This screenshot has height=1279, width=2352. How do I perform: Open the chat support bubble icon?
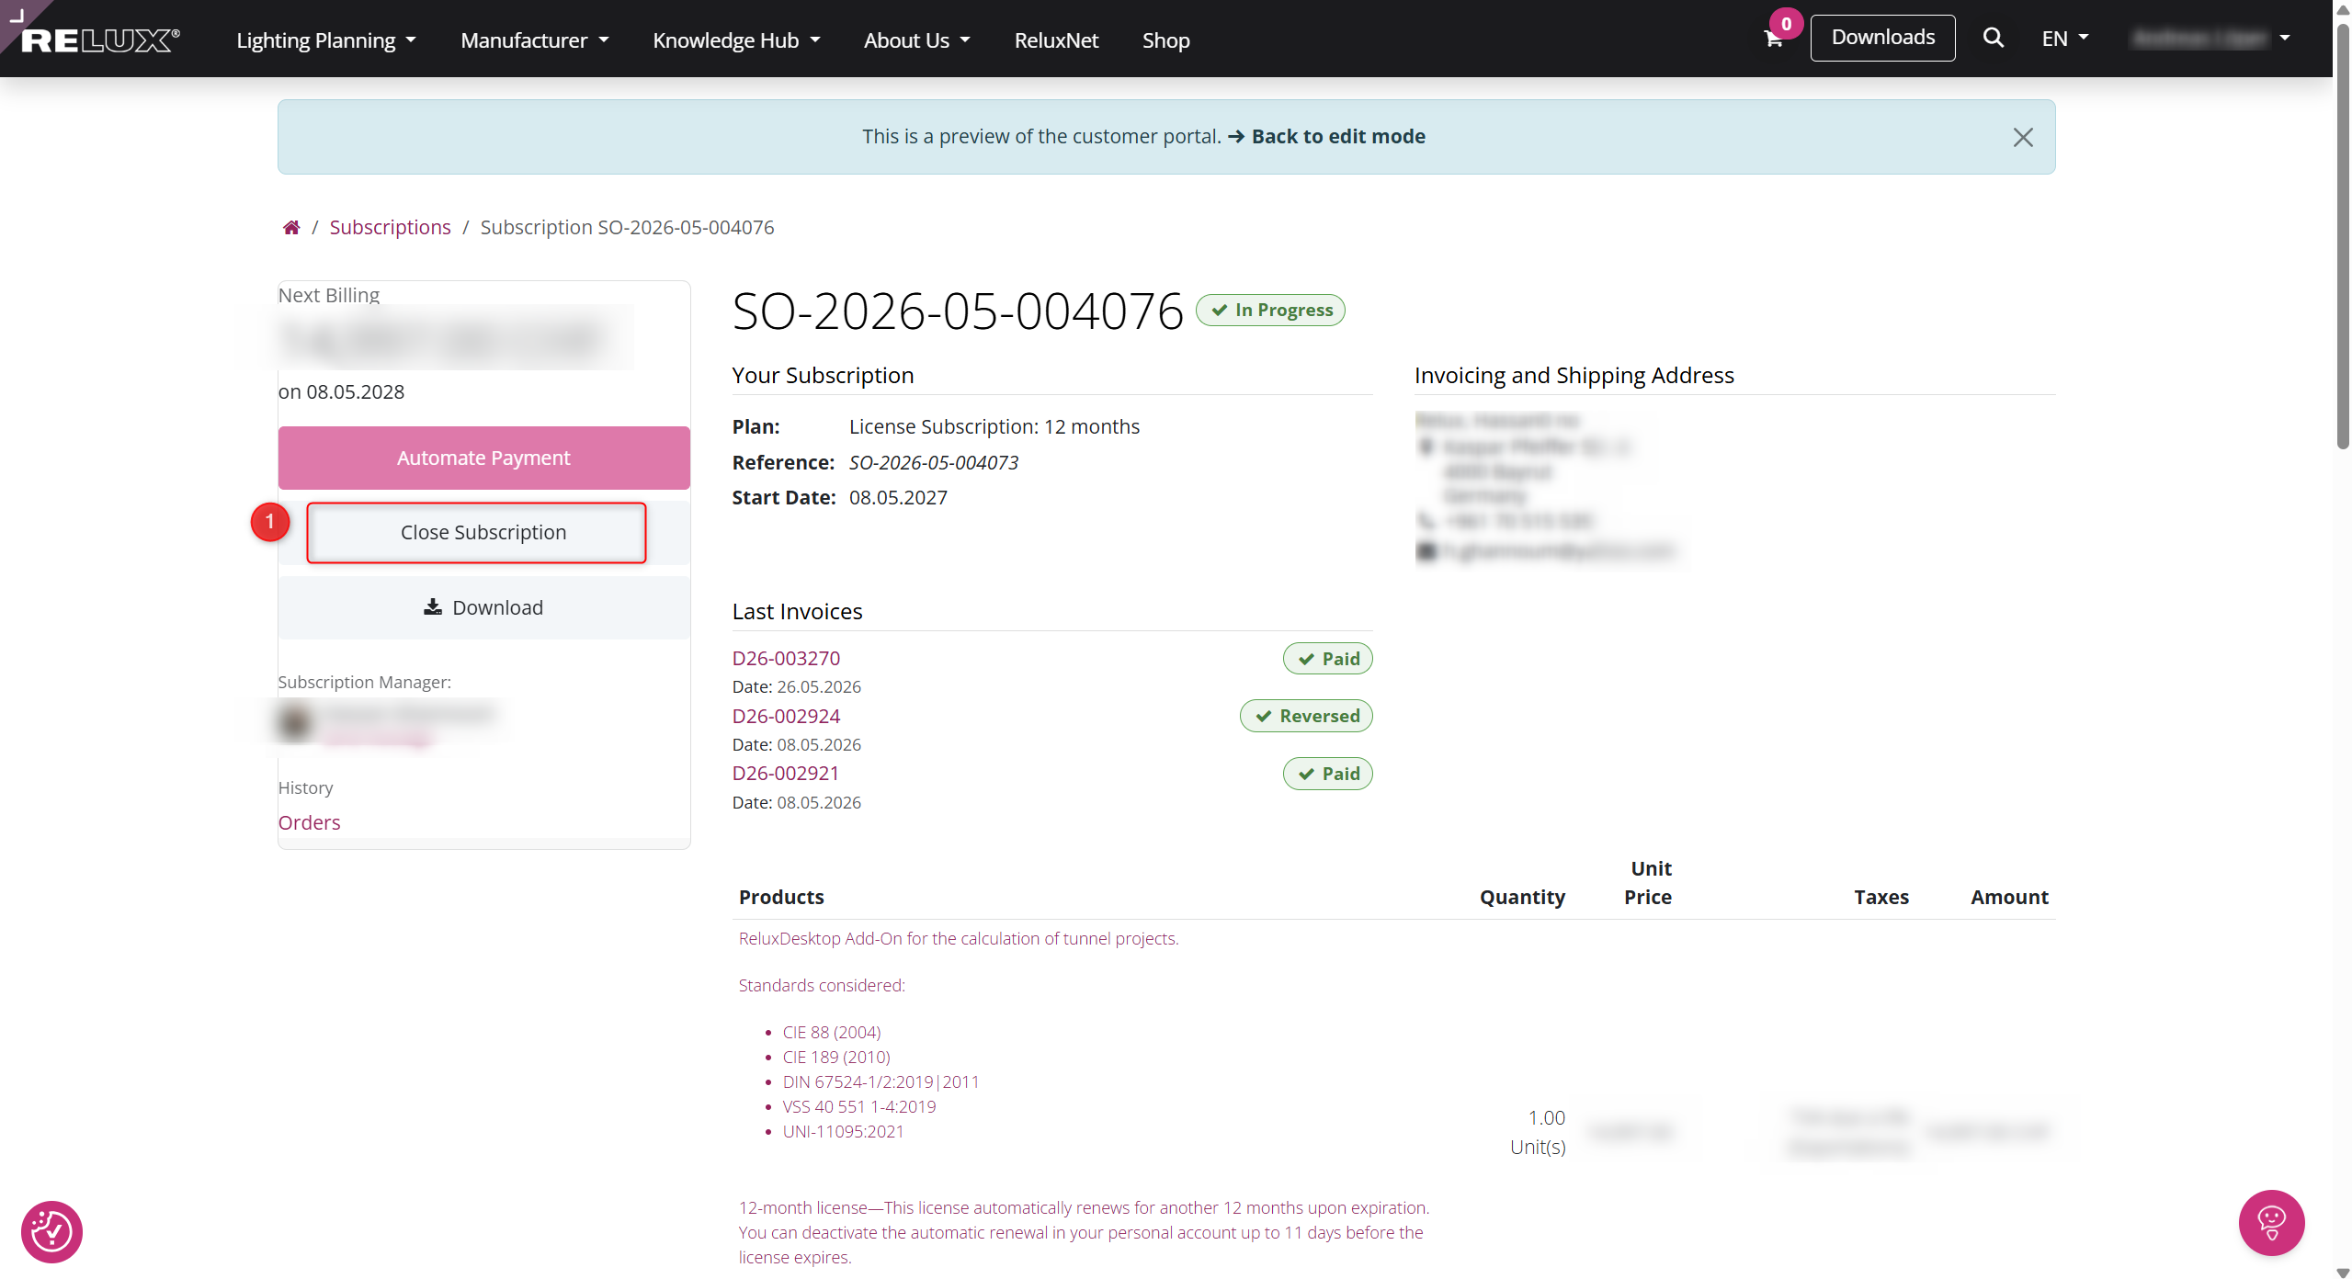coord(2271,1222)
